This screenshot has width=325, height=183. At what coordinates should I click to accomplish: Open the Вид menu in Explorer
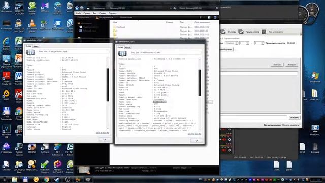click(95, 13)
